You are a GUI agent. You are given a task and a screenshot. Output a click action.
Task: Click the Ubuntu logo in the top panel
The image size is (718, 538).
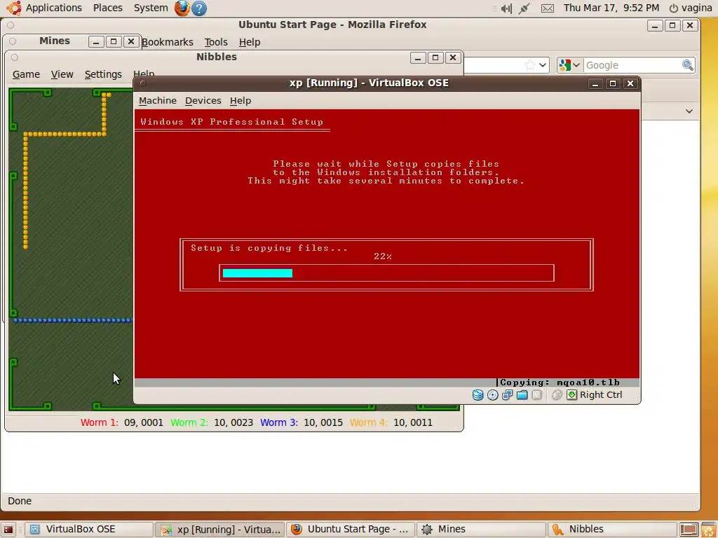point(14,8)
